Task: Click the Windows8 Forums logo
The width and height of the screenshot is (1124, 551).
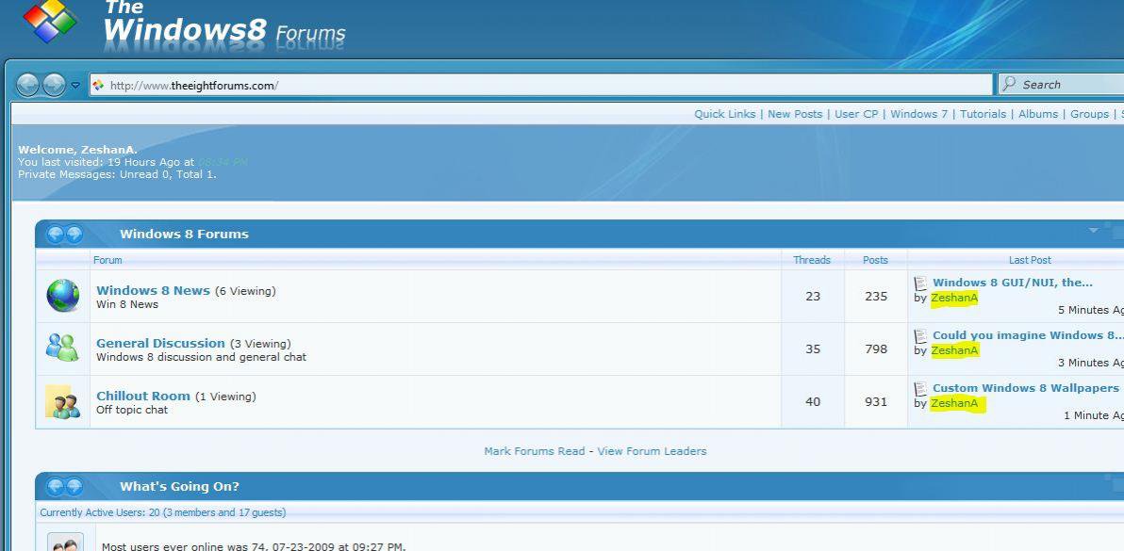Action: click(x=185, y=25)
